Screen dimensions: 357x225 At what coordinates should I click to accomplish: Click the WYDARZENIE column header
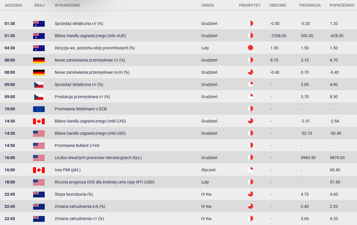click(67, 5)
